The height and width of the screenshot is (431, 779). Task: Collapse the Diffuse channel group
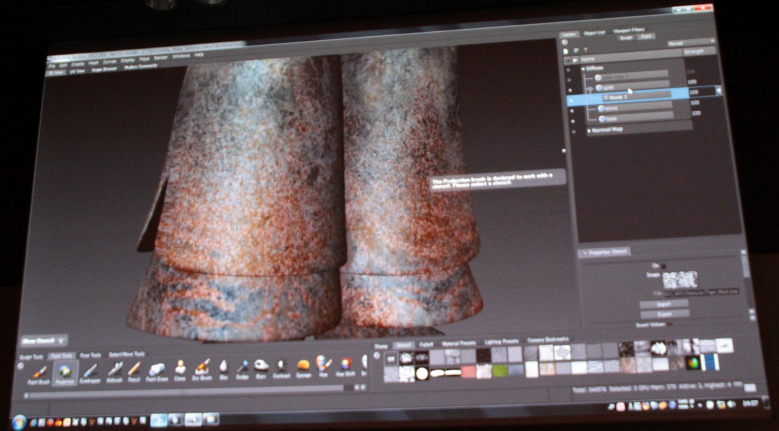click(x=583, y=69)
